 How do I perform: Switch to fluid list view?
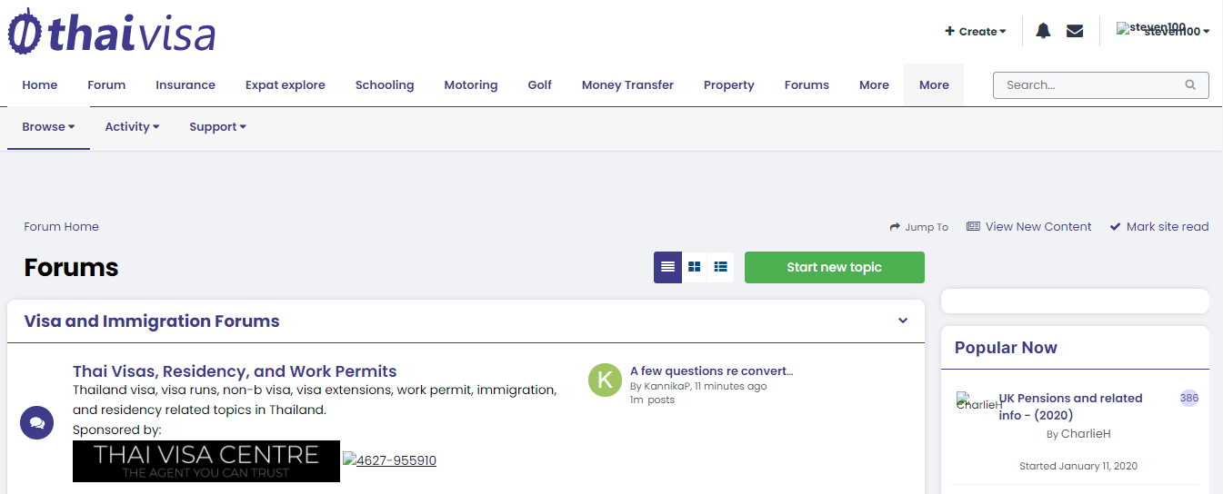click(720, 267)
